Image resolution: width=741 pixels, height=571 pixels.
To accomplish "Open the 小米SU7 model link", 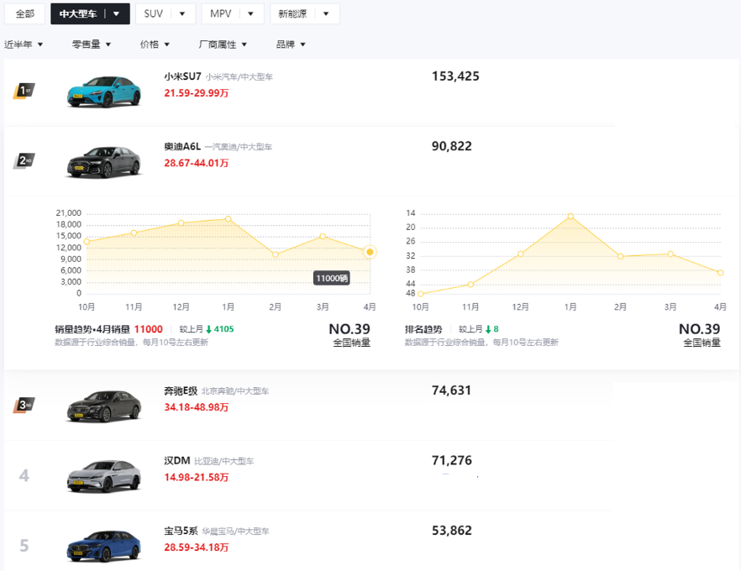I will [x=182, y=76].
